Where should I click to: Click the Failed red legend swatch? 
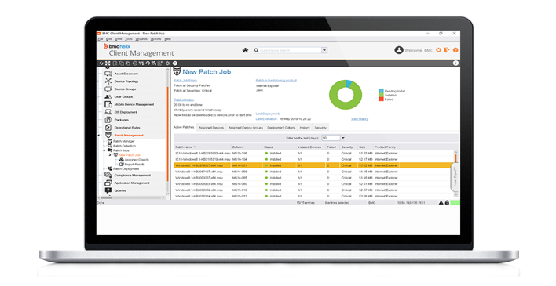click(x=381, y=100)
